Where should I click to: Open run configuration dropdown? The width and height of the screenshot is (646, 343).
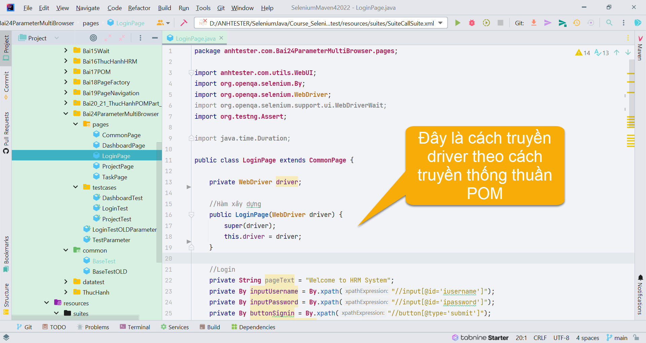coord(440,23)
